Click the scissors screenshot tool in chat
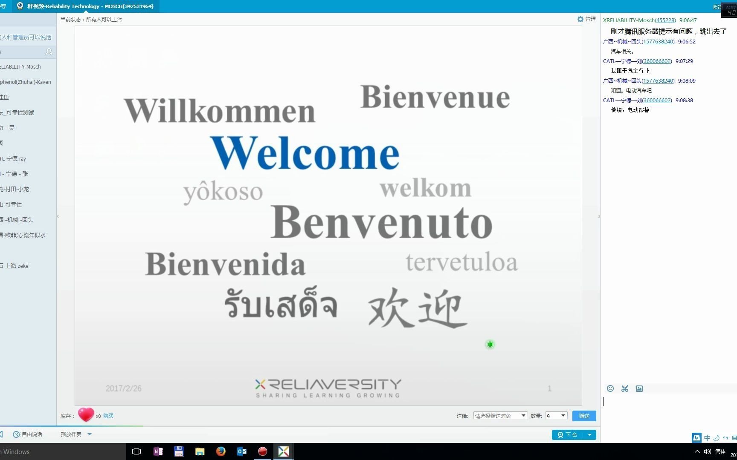 (x=625, y=388)
